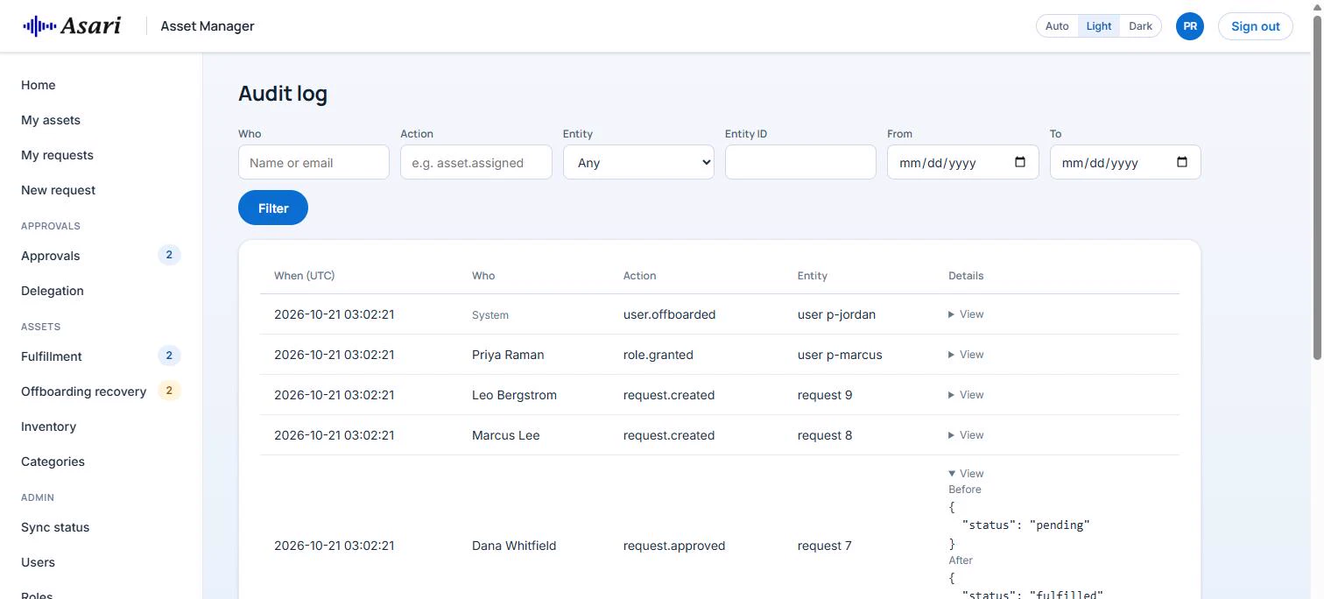Open Inventory page
This screenshot has width=1324, height=599.
(x=49, y=426)
